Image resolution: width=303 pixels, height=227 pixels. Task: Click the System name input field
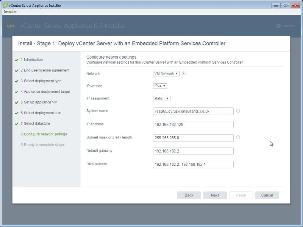point(193,111)
